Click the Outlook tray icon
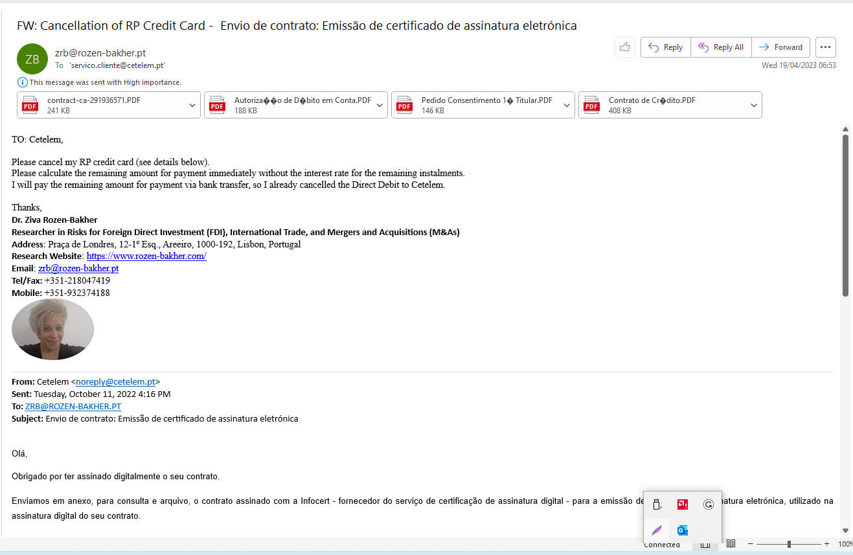 pos(682,530)
